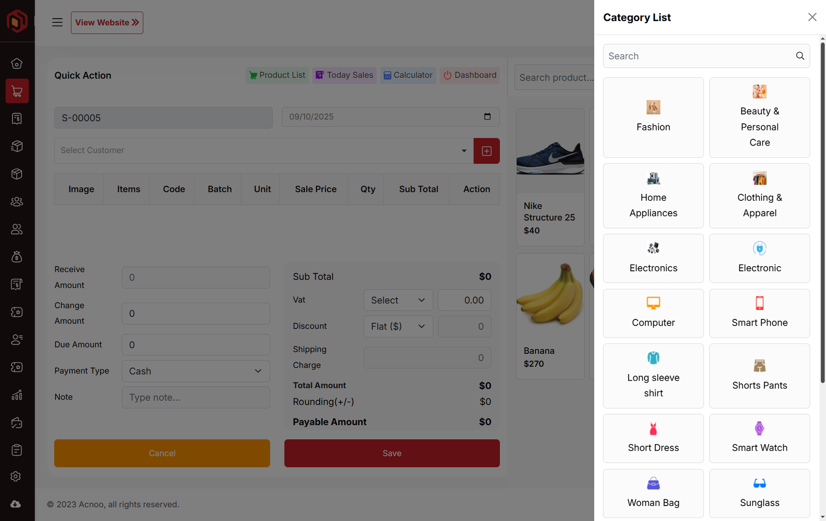Screen dimensions: 826x521
Task: Open the Payment Type Cash dropdown
Action: [196, 371]
